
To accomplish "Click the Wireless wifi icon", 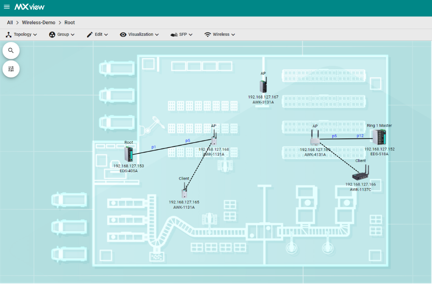I will [208, 35].
